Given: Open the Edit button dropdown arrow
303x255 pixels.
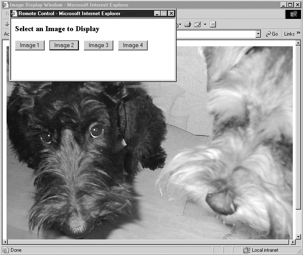Looking at the screenshot, I should [205, 24].
